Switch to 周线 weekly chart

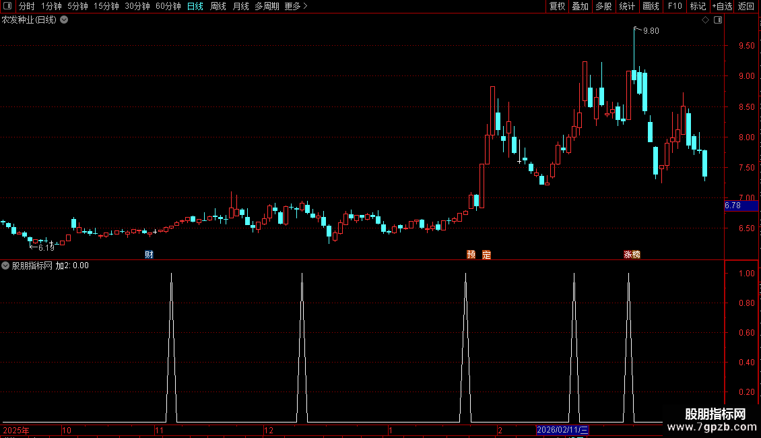click(218, 6)
